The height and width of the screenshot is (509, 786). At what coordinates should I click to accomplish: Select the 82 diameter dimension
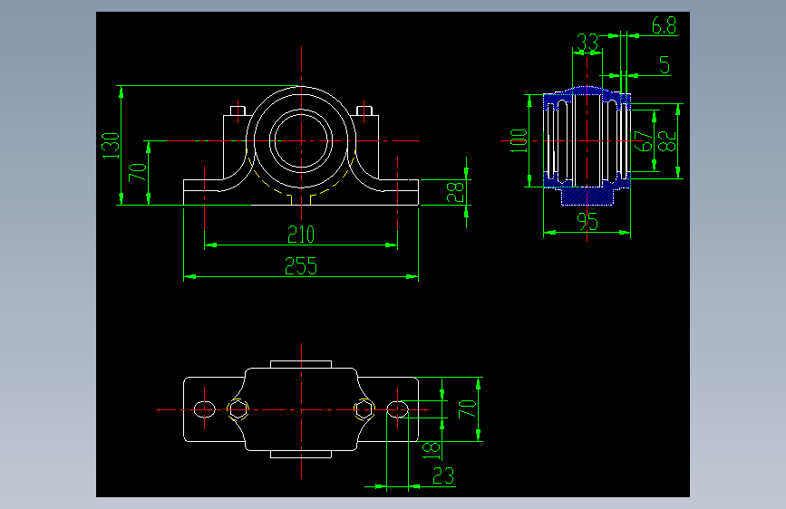click(667, 140)
